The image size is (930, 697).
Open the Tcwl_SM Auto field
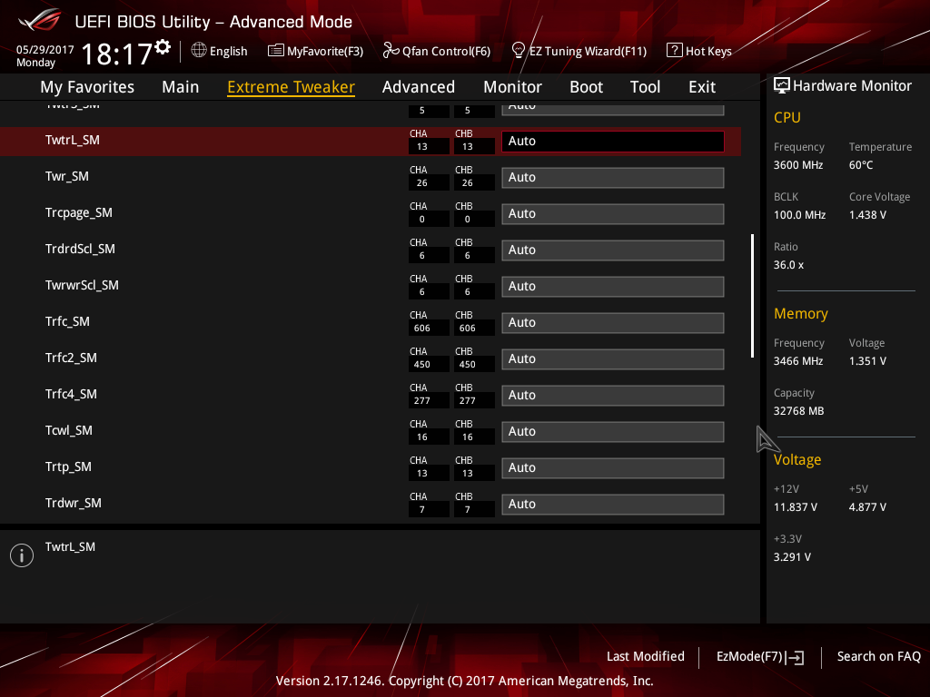[612, 432]
